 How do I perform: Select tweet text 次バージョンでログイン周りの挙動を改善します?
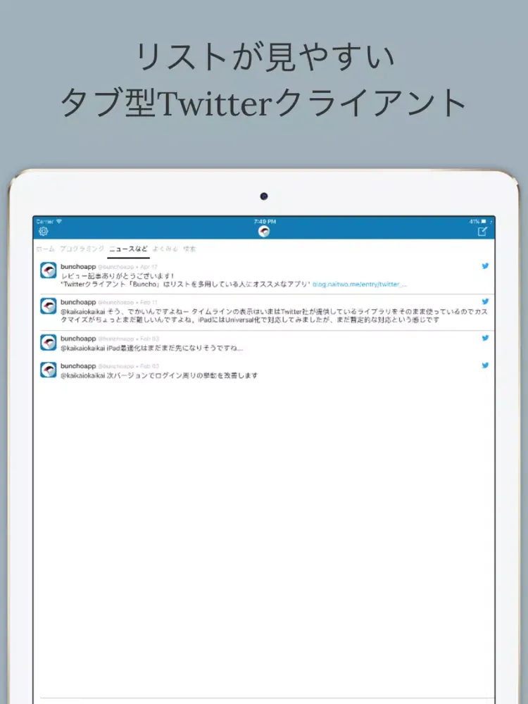click(182, 375)
